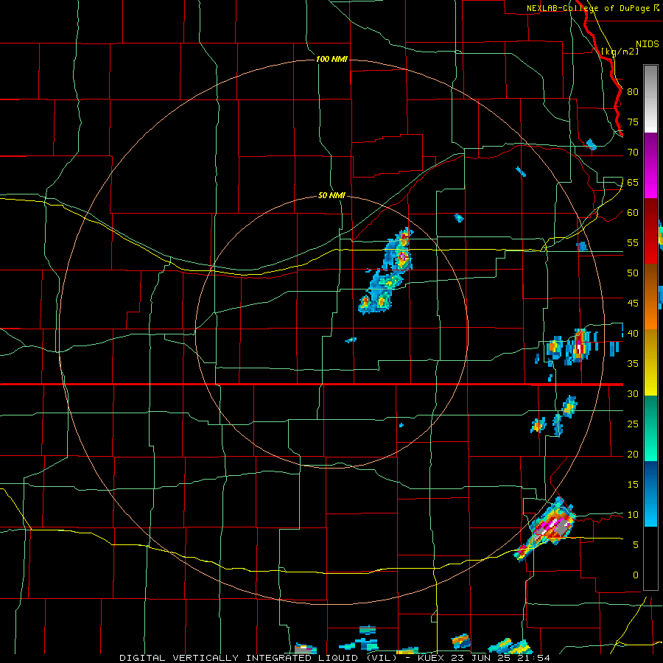663x663 pixels.
Task: Pick the olive-yellow colorbar segment
Action: coord(650,362)
